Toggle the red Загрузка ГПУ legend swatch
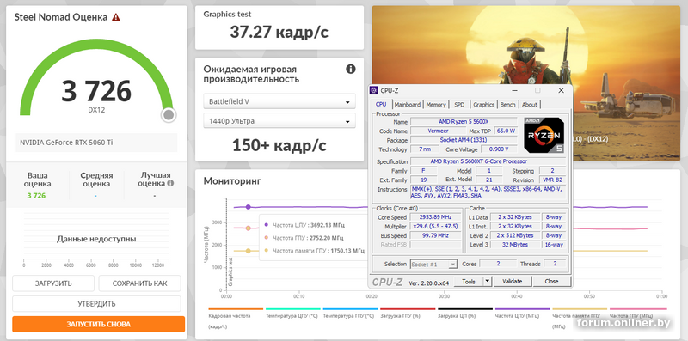This screenshot has height=341, width=688. pos(408,308)
